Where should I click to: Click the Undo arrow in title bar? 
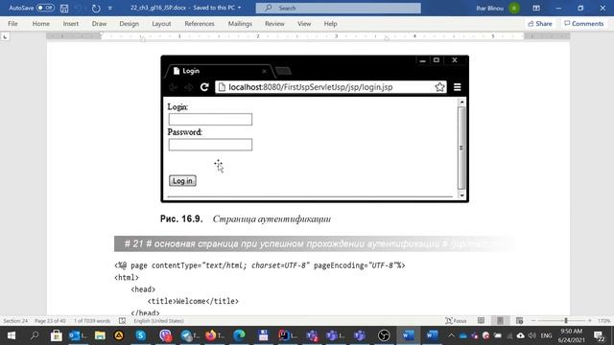78,8
